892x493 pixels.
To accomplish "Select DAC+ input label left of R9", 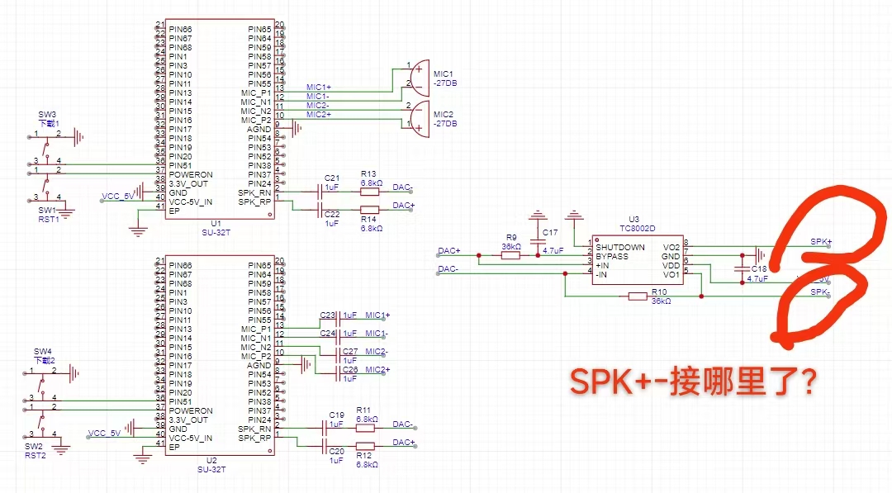I will (x=448, y=250).
